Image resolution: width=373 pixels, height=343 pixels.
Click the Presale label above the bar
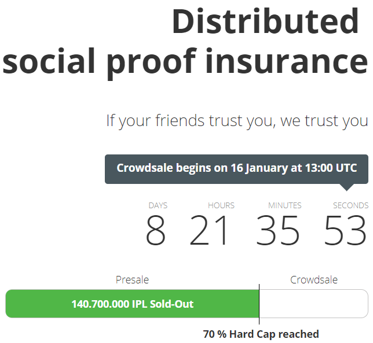tap(132, 280)
